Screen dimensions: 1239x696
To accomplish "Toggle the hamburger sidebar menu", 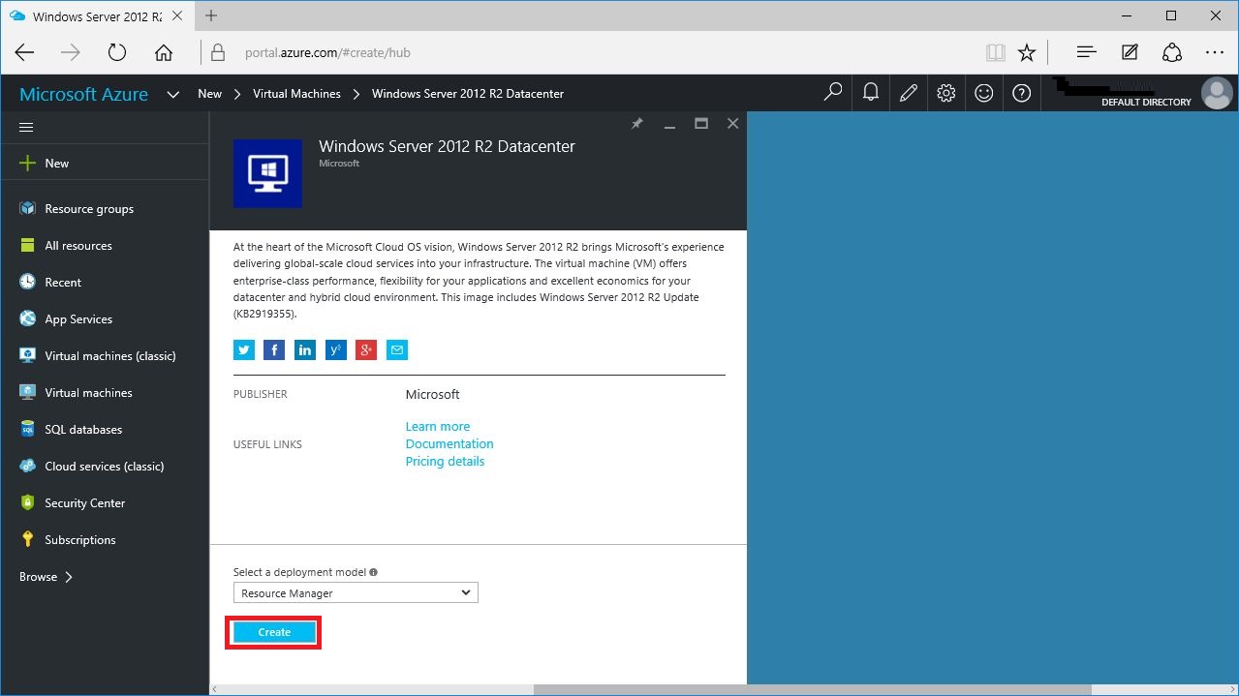I will [26, 127].
